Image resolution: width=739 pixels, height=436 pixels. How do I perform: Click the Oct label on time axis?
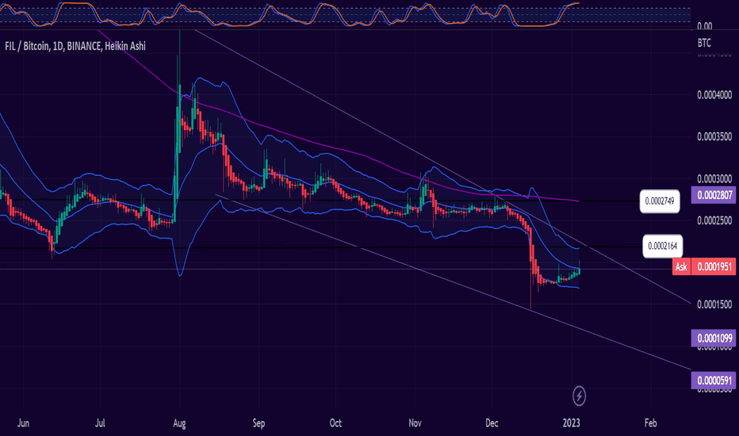coord(335,423)
